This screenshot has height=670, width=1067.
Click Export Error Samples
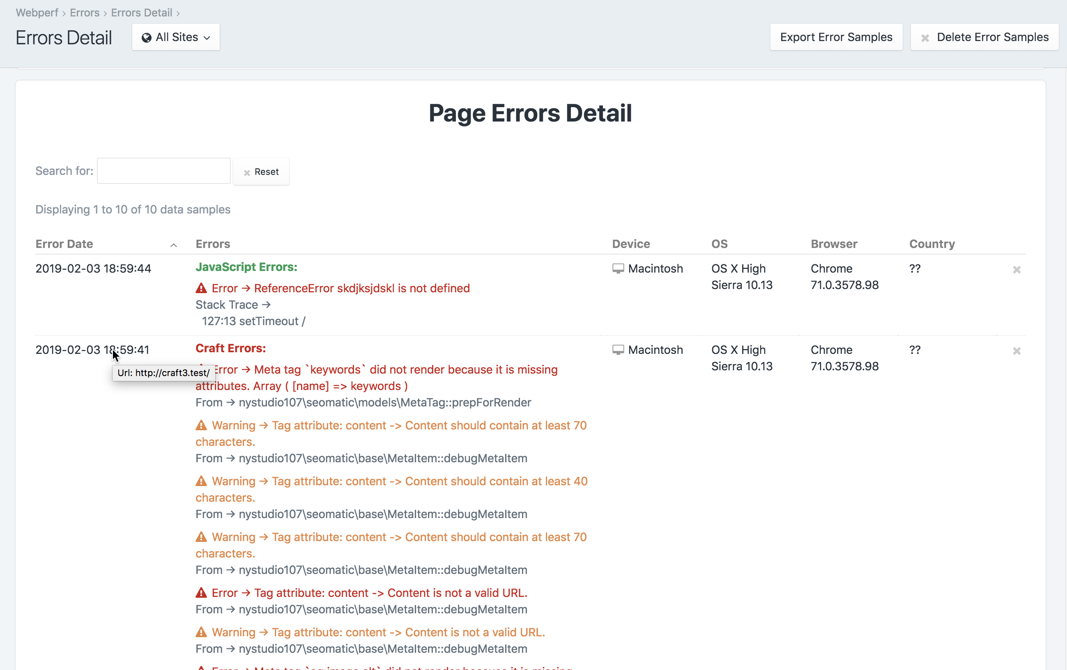[837, 37]
